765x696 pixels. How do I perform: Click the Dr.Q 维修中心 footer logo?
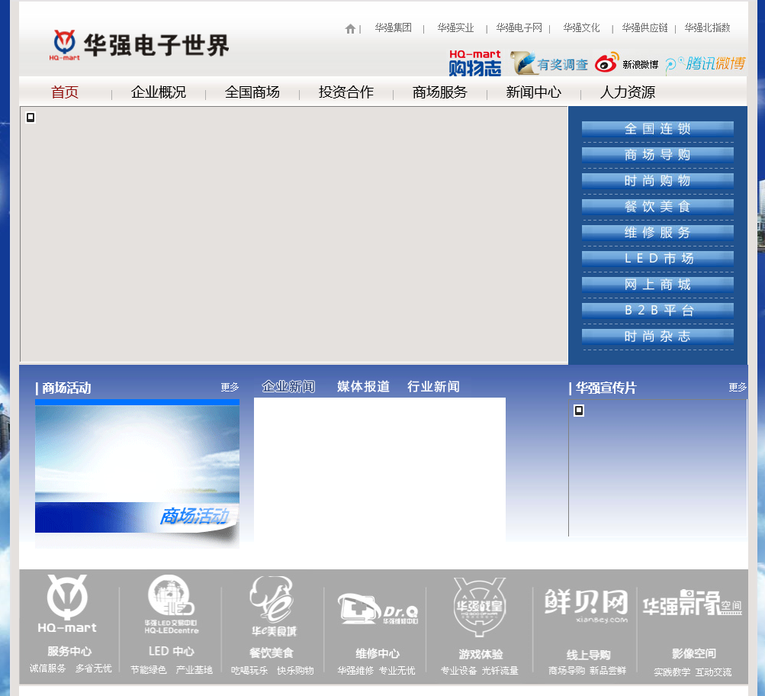click(x=378, y=609)
